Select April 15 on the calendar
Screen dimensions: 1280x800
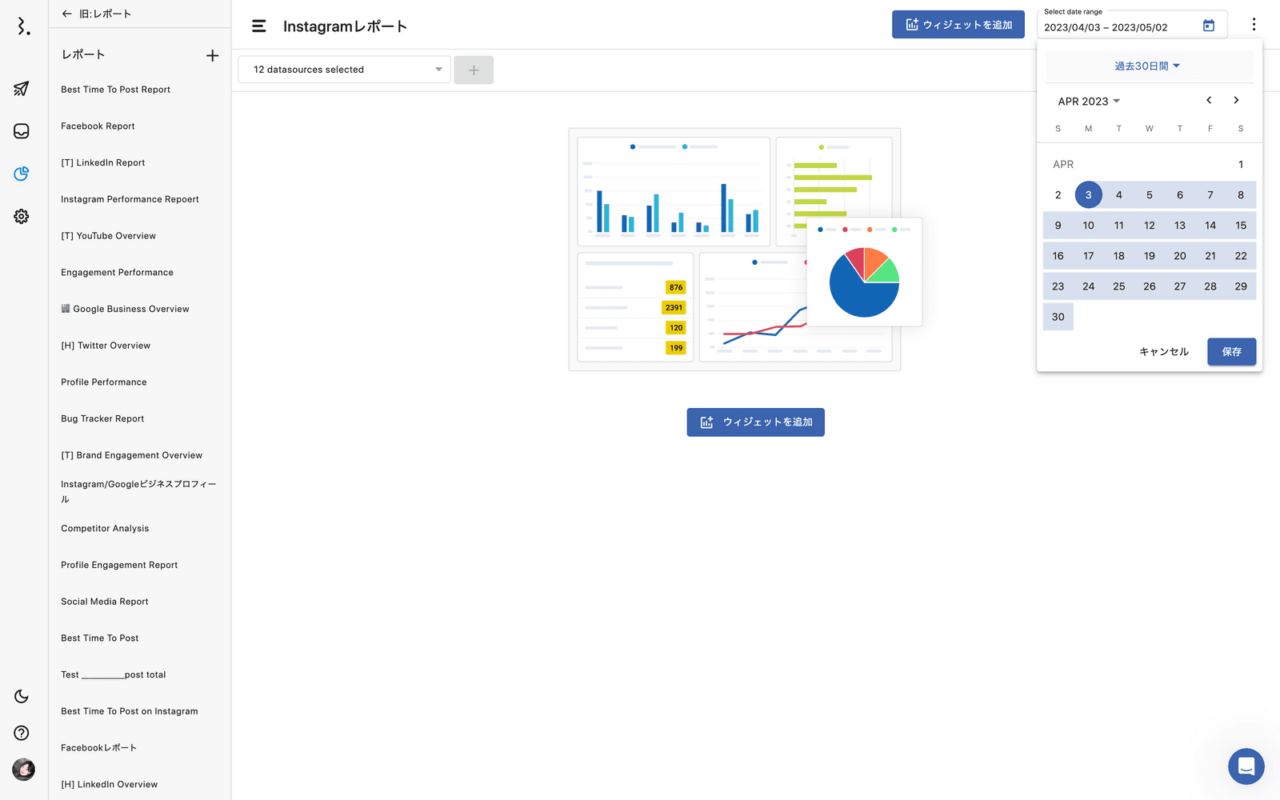tap(1240, 226)
